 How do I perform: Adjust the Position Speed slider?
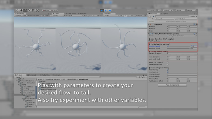(179, 46)
